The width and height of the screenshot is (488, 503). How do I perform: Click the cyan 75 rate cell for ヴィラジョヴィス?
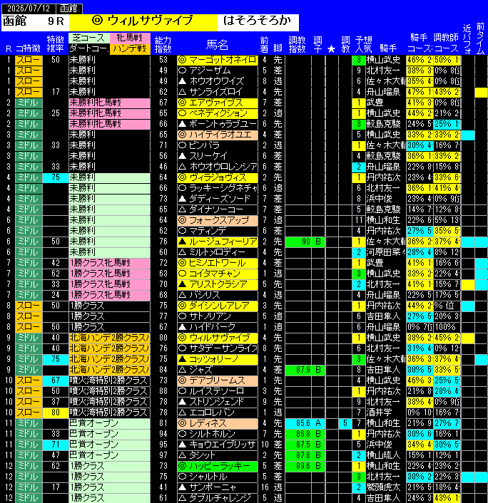[x=56, y=177]
